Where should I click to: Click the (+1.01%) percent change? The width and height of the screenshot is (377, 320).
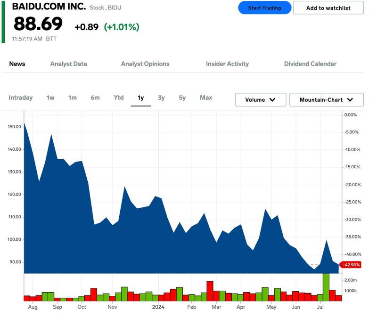[122, 27]
